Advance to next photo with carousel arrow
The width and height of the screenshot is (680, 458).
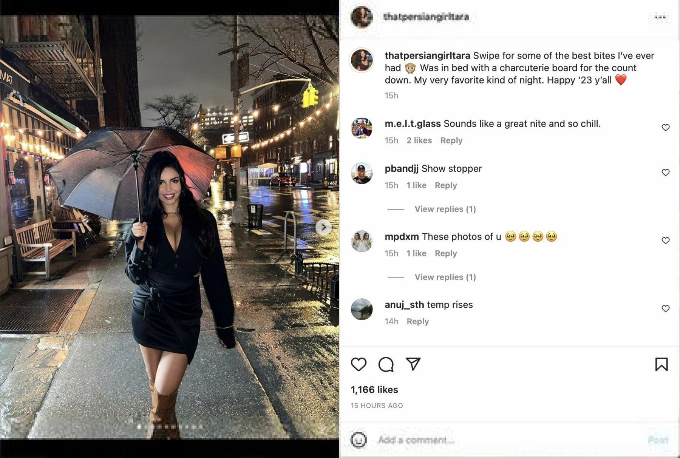pyautogui.click(x=323, y=227)
